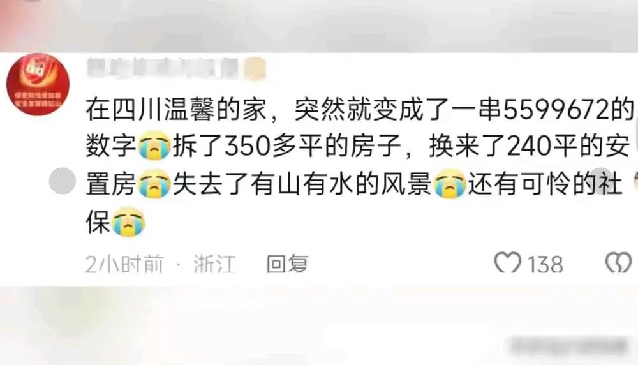
Task: Click the phrase 失去了有山有水的风景
Action: point(302,184)
